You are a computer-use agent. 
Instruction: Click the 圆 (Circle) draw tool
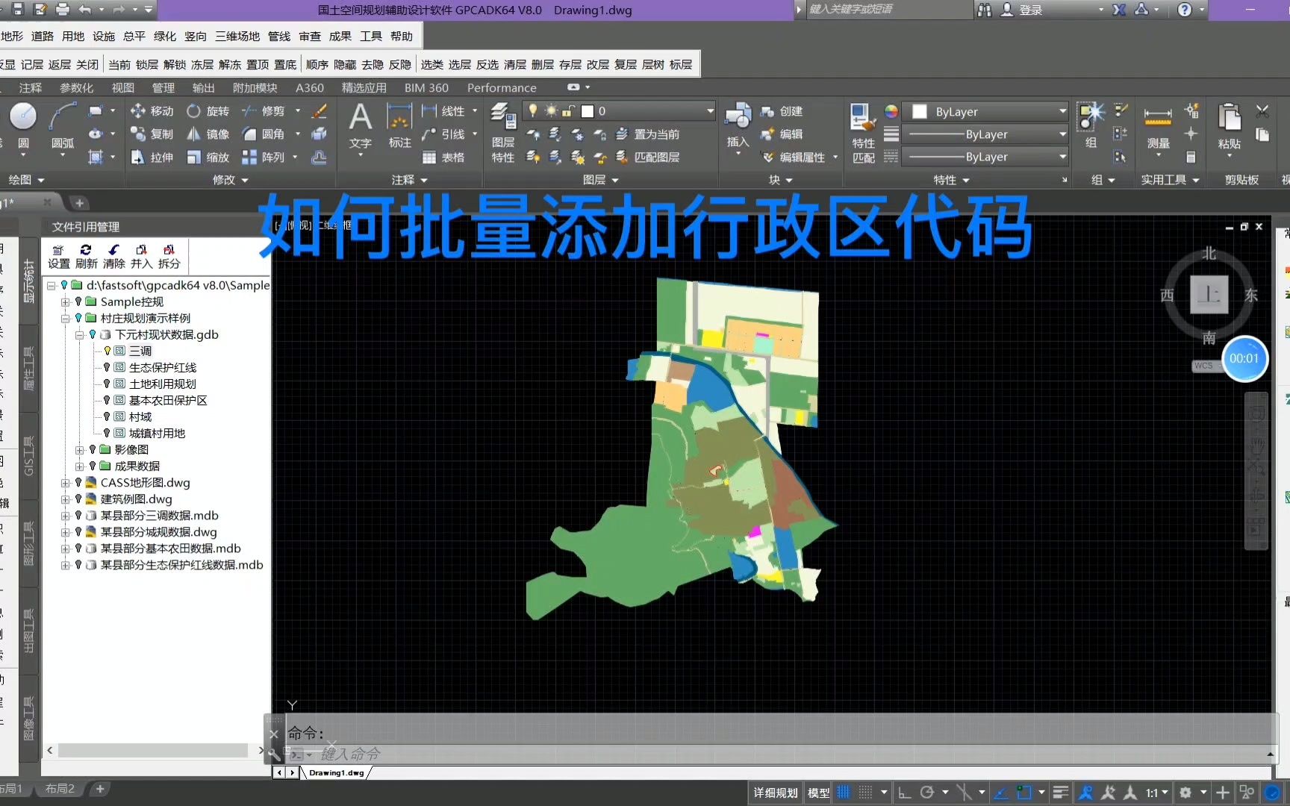(x=23, y=126)
